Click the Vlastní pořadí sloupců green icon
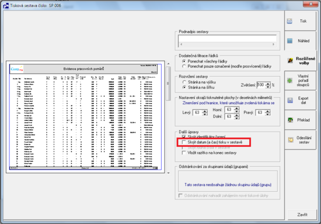 (x=289, y=81)
